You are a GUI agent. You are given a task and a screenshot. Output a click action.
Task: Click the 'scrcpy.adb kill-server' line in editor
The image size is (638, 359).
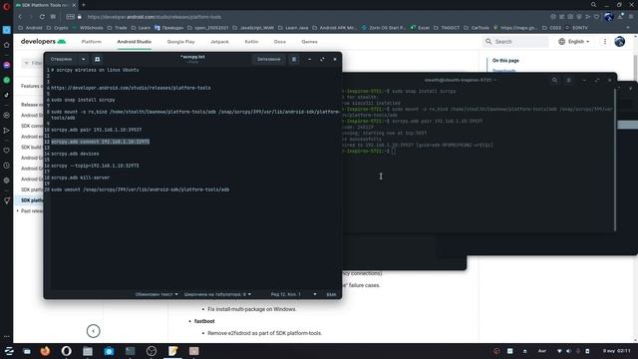click(x=80, y=178)
